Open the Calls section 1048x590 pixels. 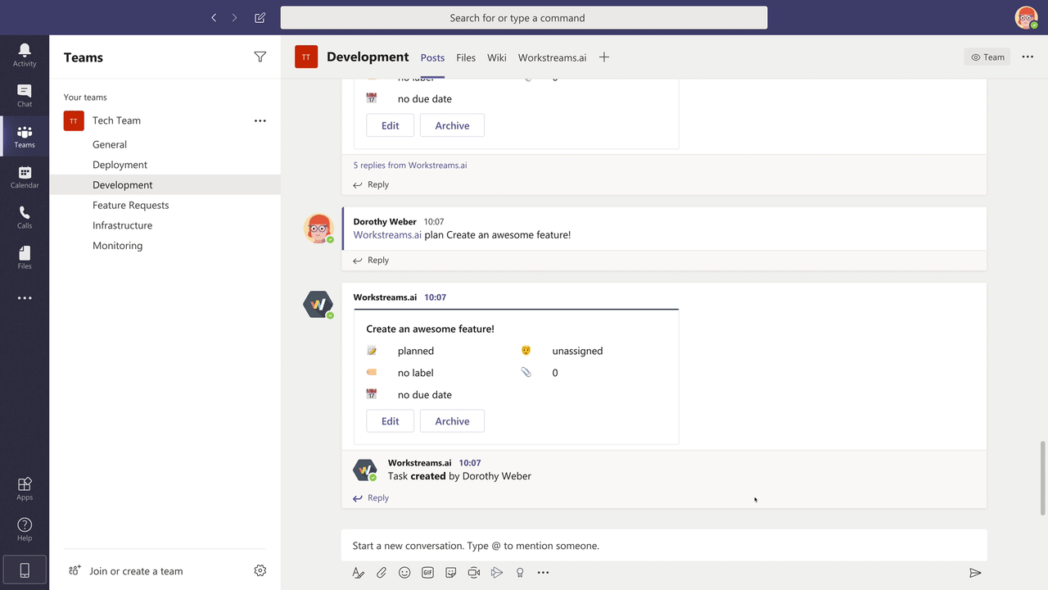coord(25,217)
